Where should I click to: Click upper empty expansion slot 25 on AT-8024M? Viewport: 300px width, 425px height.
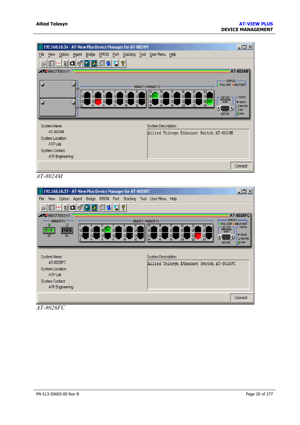point(58,89)
